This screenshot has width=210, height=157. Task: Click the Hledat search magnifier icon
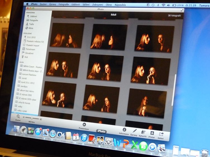[x=18, y=116]
